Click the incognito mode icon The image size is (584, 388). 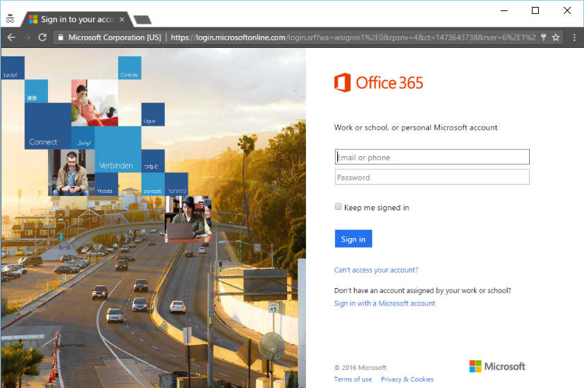click(x=10, y=19)
